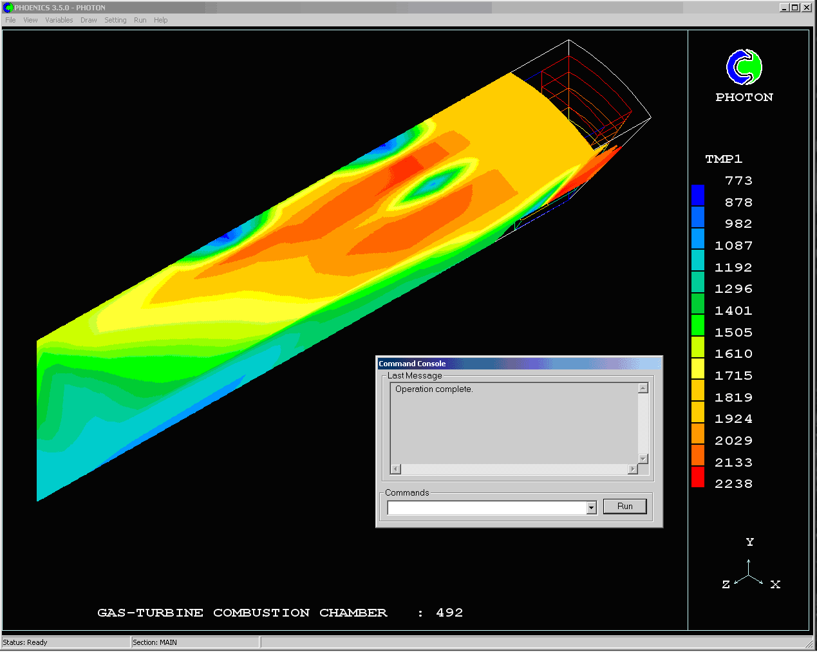Click the console horizontal scroll left arrow

pyautogui.click(x=396, y=469)
